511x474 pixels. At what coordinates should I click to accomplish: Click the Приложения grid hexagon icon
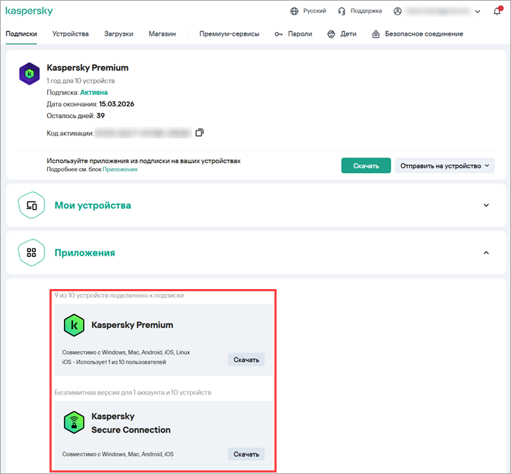tap(31, 253)
